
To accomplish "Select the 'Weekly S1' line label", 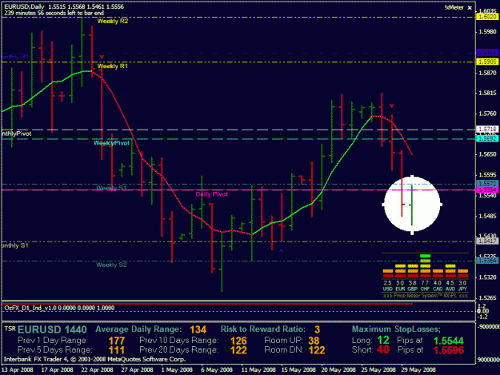I will (111, 188).
